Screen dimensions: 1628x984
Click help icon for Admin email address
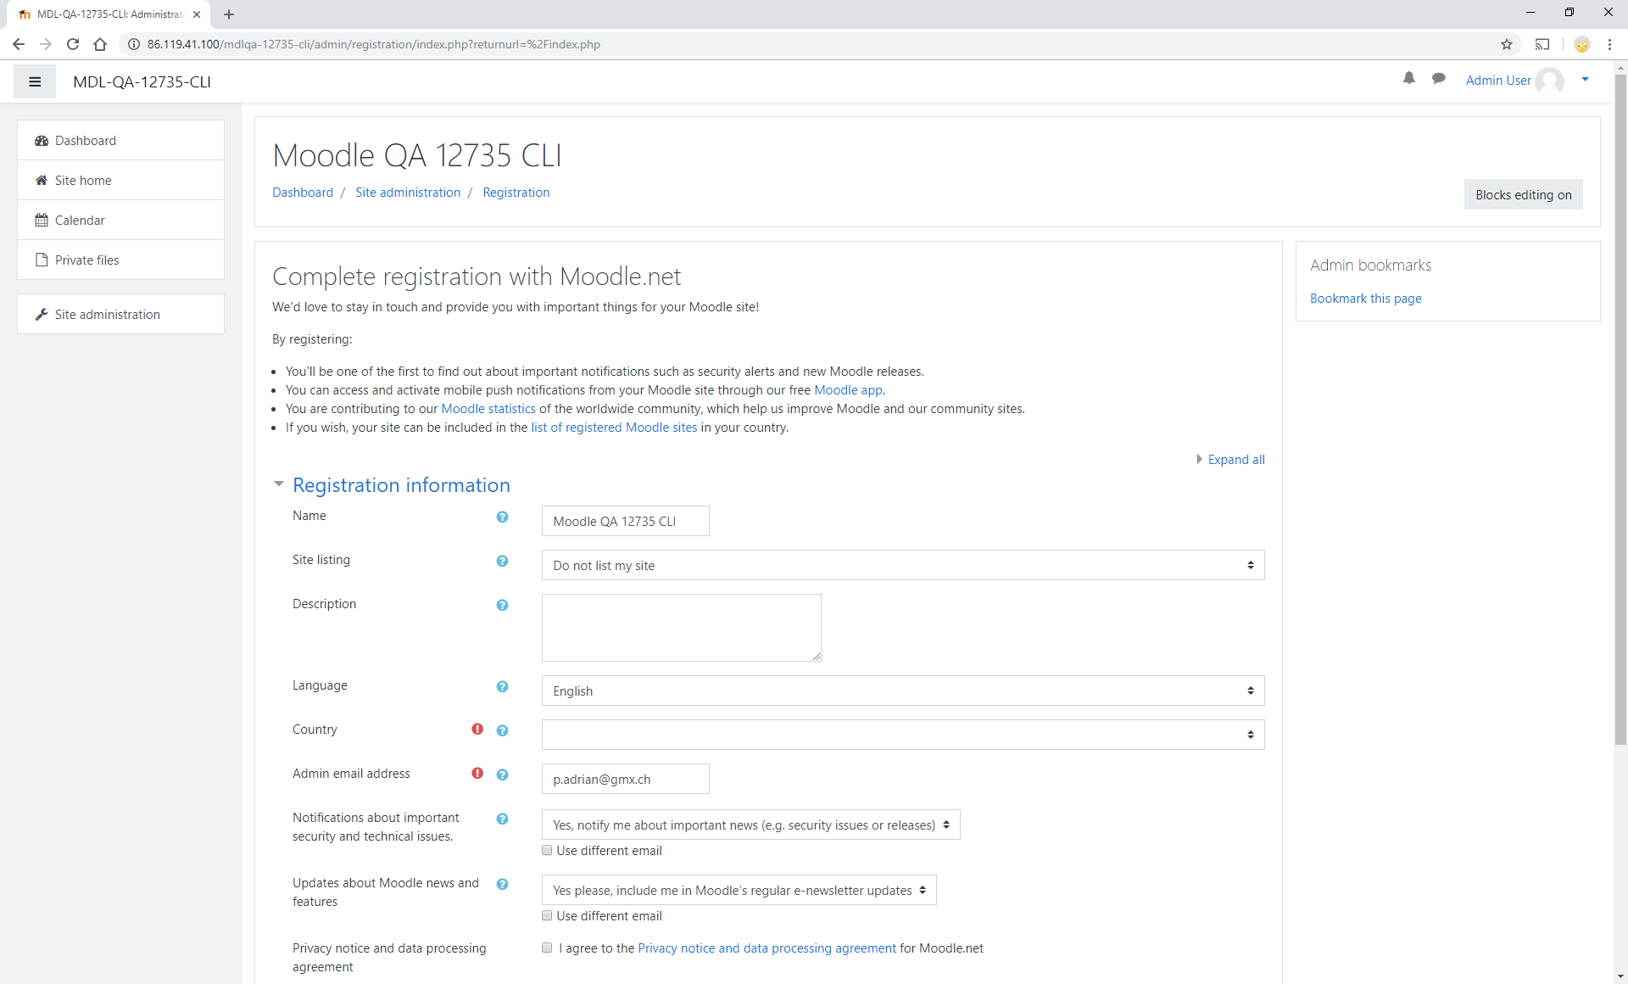click(x=502, y=774)
